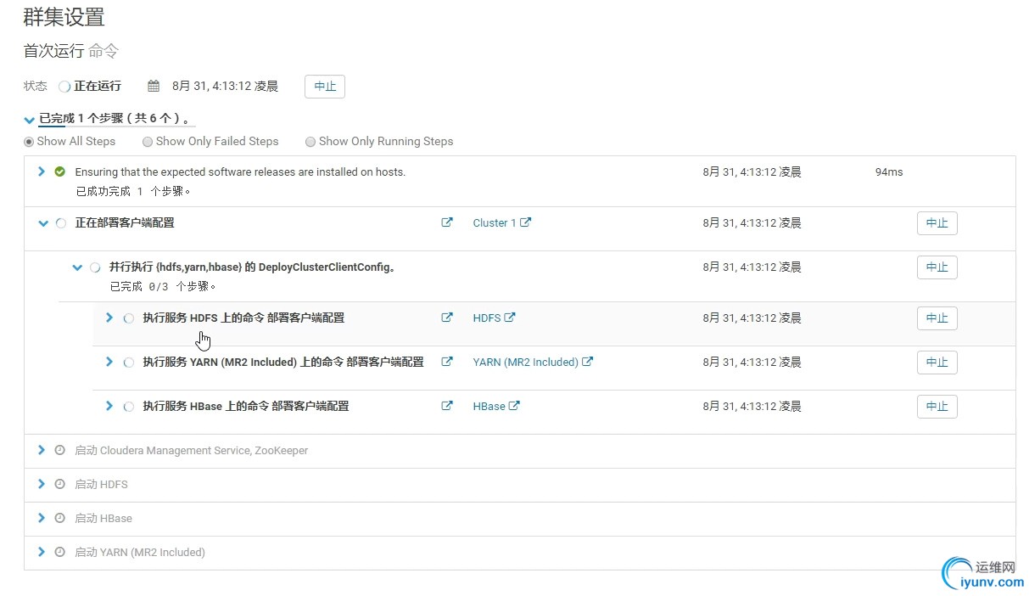Screen dimensions: 1029x596
Task: Click the calendar icon beside the start time
Action: [x=154, y=86]
